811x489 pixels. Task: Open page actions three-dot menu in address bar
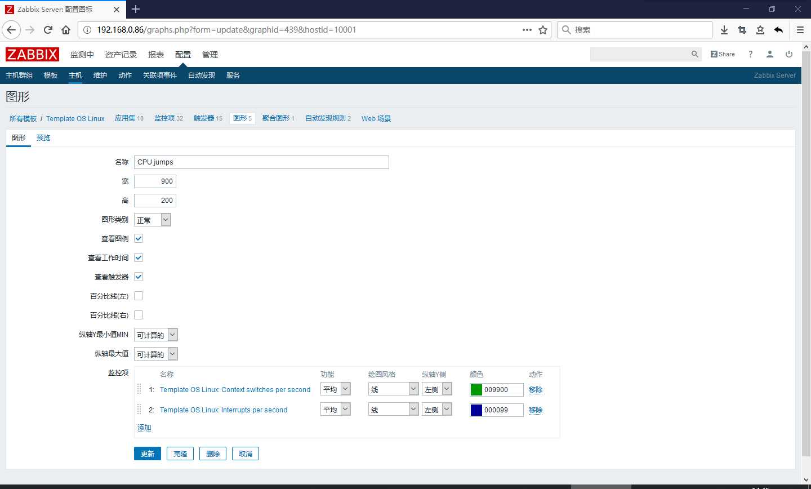pos(527,30)
